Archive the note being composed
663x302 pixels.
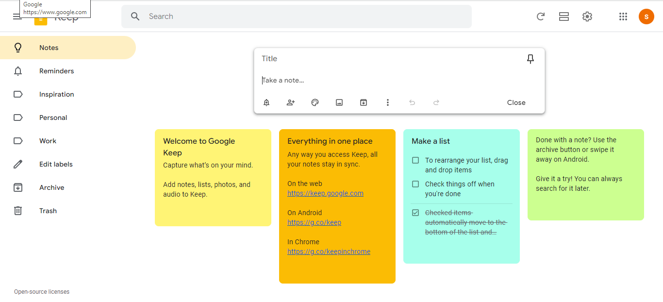tap(364, 102)
